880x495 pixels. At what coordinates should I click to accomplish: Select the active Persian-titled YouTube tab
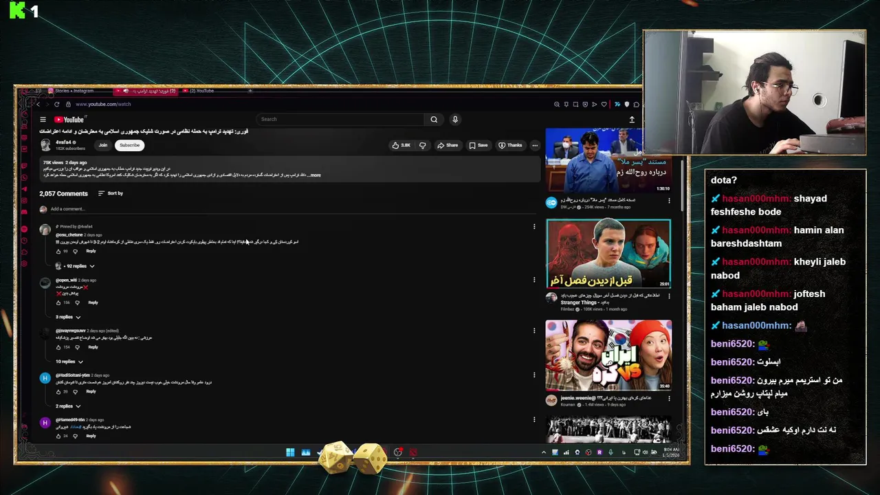coord(146,91)
